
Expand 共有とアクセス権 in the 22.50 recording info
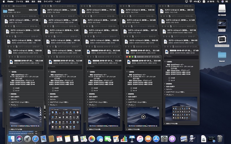[x=165, y=124]
